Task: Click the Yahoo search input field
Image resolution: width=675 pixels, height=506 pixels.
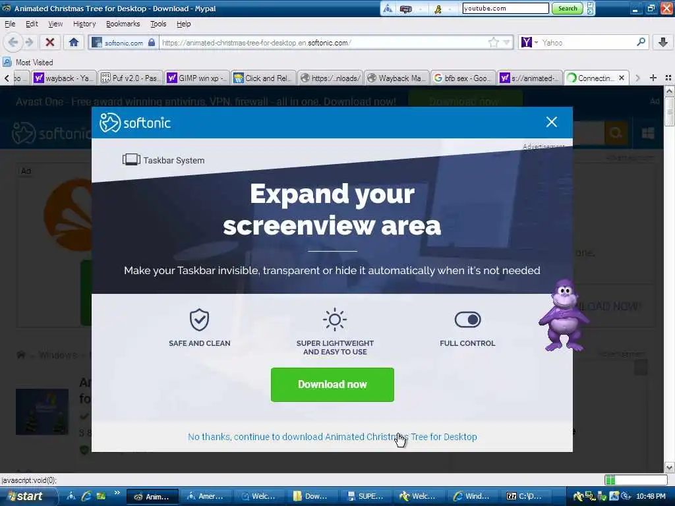Action: pyautogui.click(x=587, y=43)
